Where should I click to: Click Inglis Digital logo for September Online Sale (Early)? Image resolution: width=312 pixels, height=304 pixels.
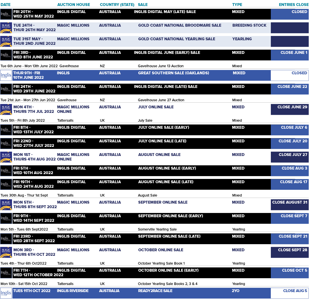click(6, 218)
